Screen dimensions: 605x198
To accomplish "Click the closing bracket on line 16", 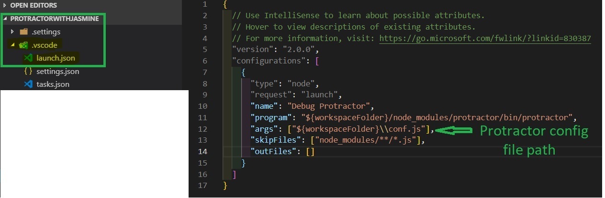I will tap(234, 174).
